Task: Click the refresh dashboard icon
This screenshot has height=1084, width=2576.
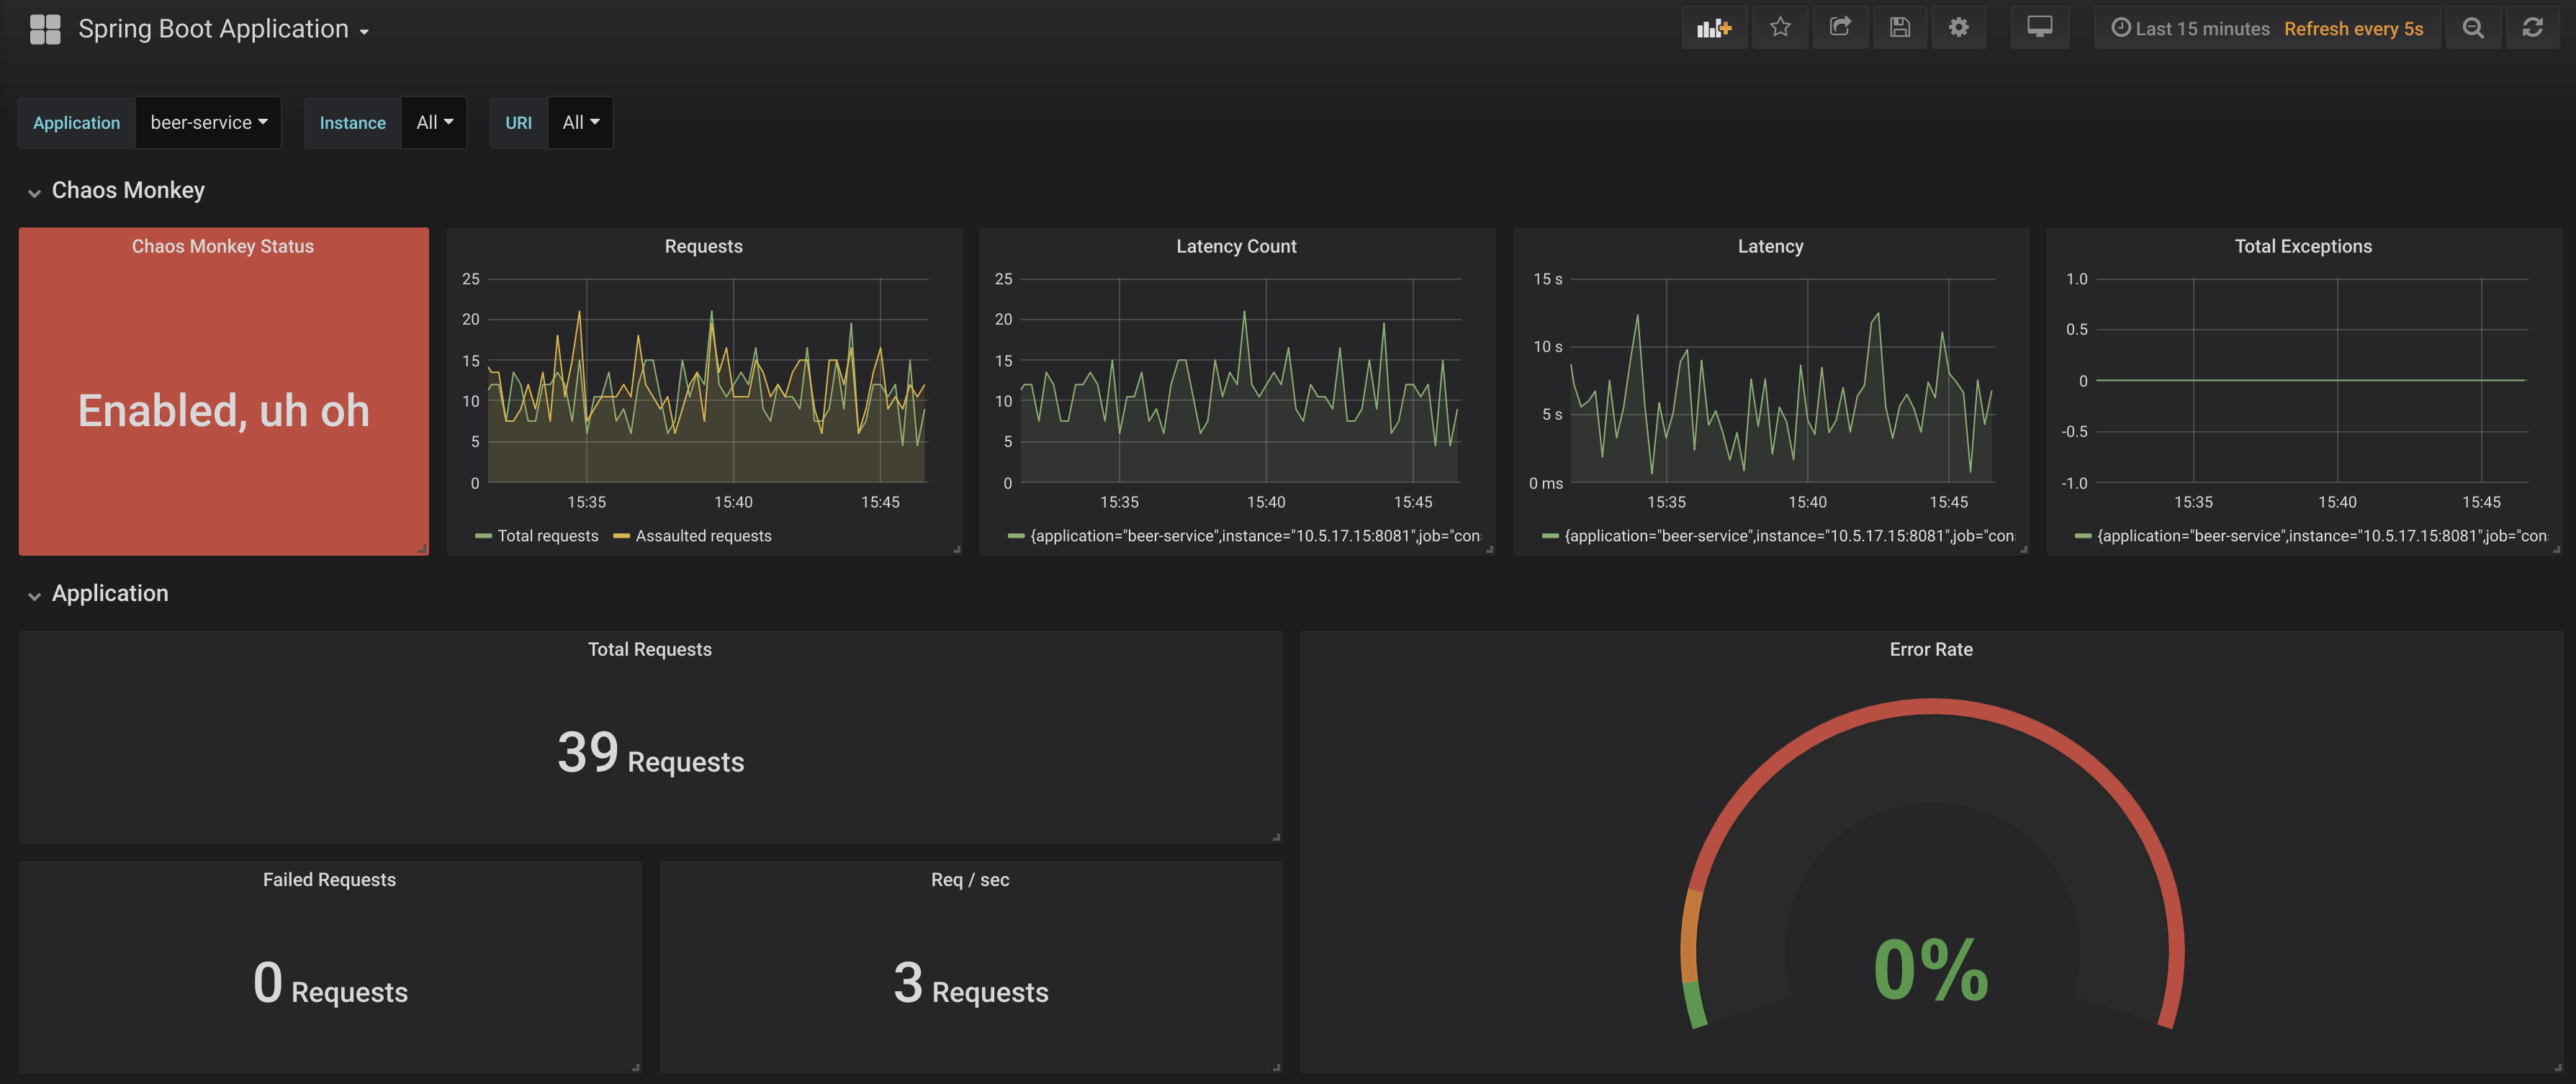Action: [x=2532, y=28]
